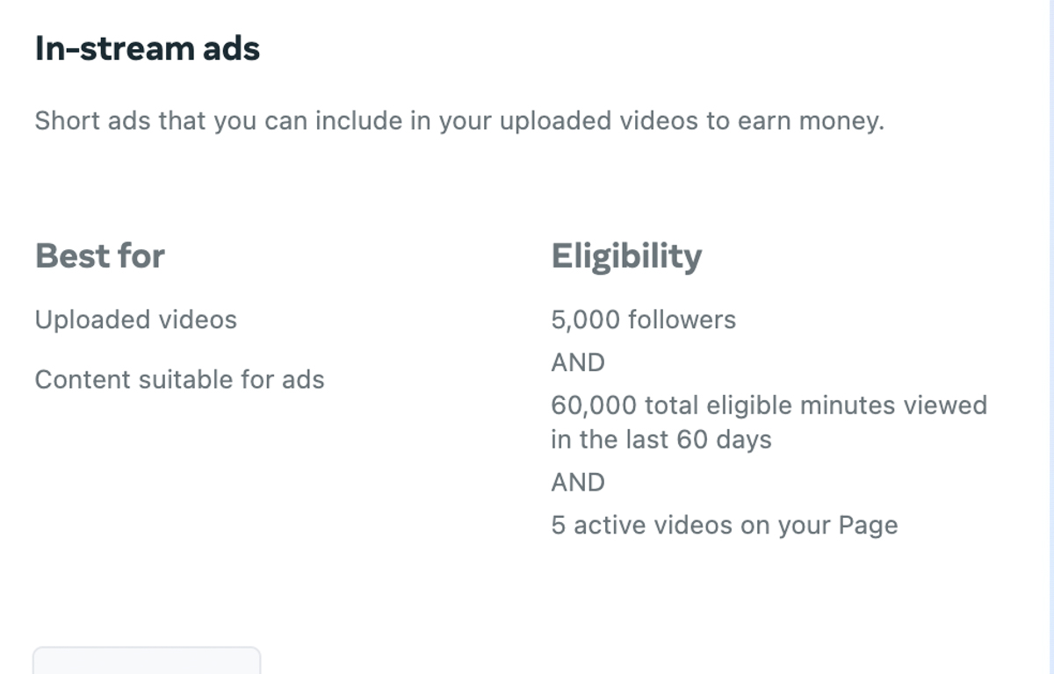Select the 'in the last 60 days' line

661,439
